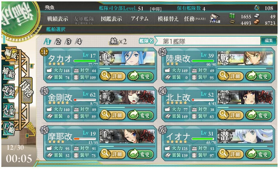Click the 第1艦隊 fleet name field
280x169 pixels.
(x=208, y=41)
